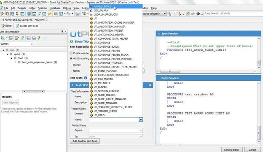Refresh the Unit Test Manager with the green arrows
Image resolution: width=263 pixels, height=152 pixels.
click(x=39, y=38)
